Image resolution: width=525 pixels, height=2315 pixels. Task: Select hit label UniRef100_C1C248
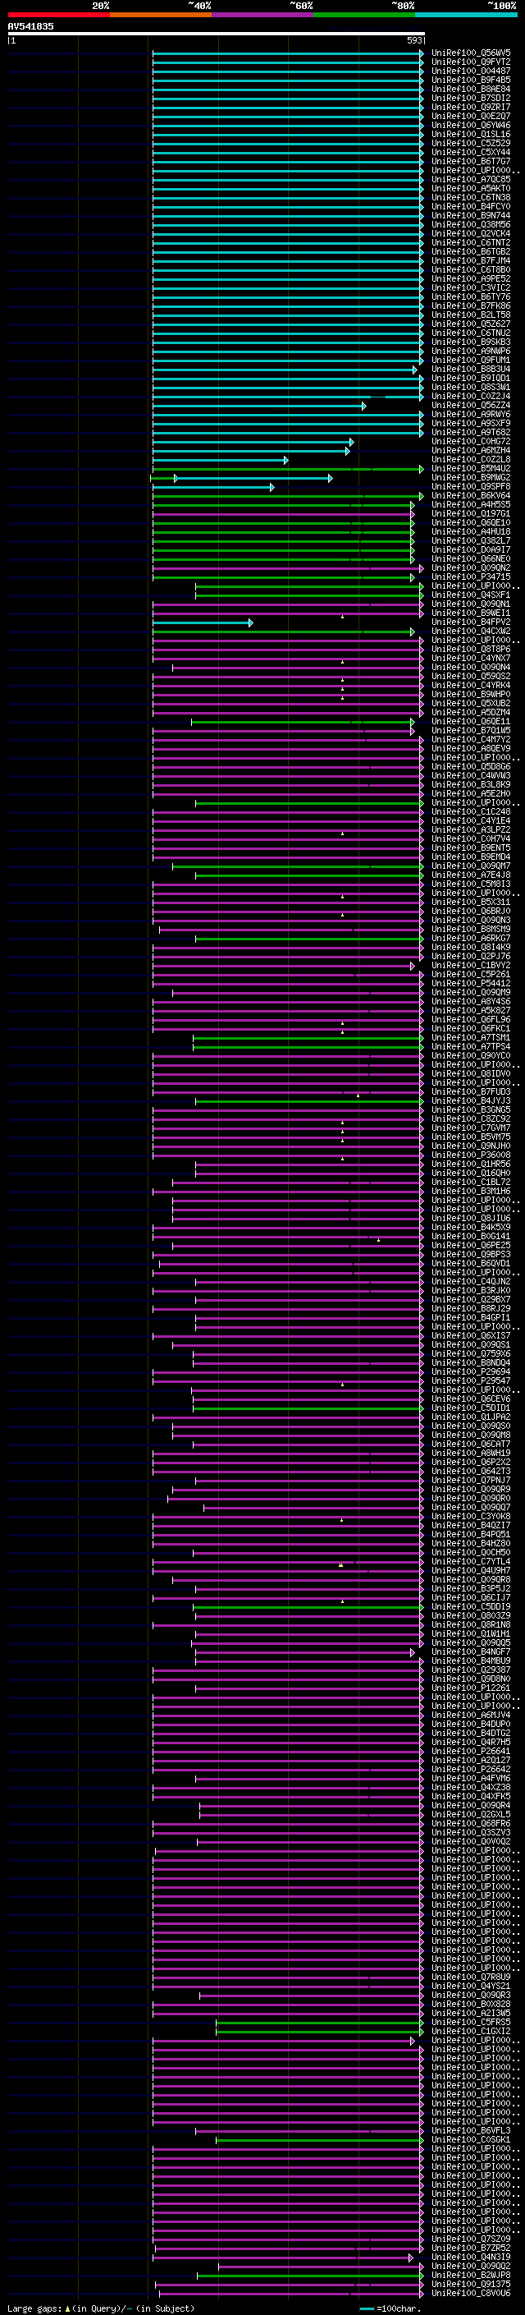(x=471, y=811)
